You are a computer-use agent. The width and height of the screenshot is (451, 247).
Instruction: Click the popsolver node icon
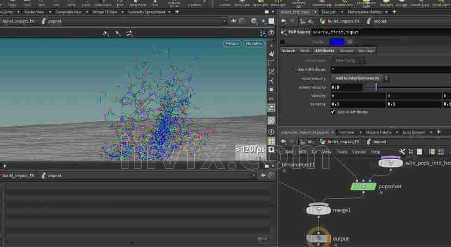click(363, 186)
